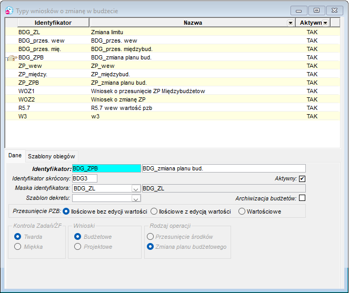Select Zmiana planu budżetowego operation type
349x293 pixels.
click(x=150, y=247)
